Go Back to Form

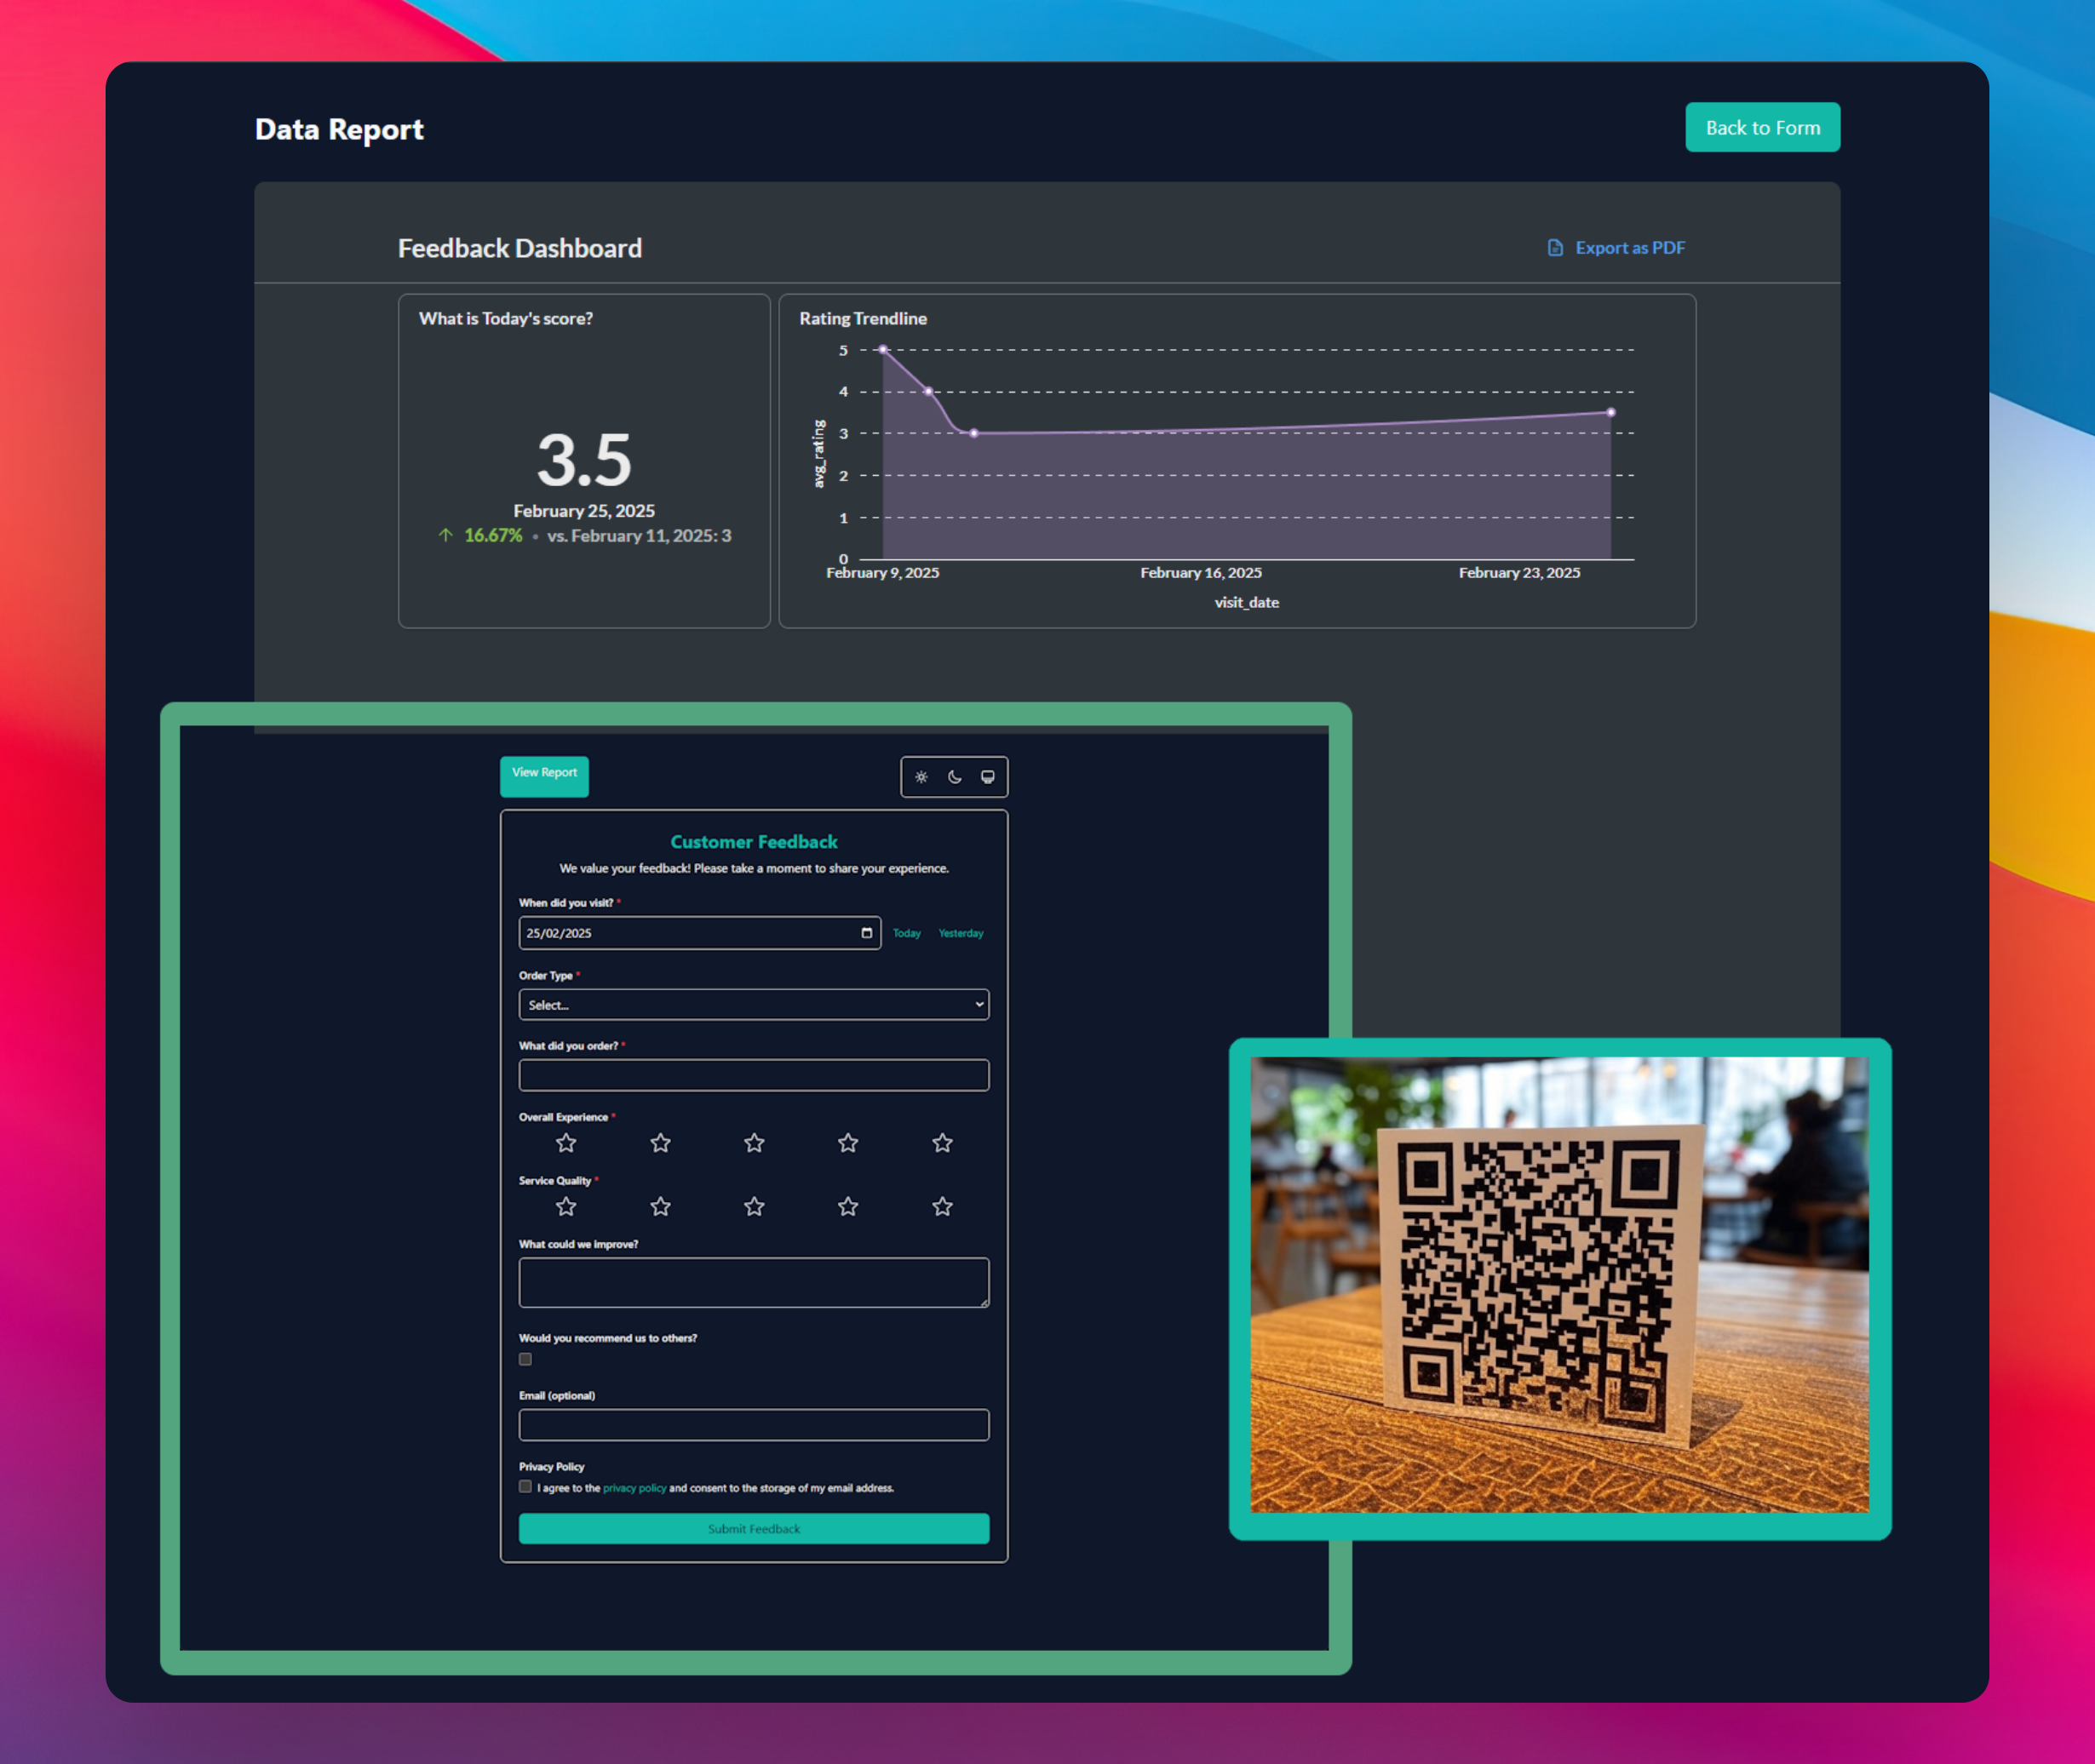[x=1763, y=127]
